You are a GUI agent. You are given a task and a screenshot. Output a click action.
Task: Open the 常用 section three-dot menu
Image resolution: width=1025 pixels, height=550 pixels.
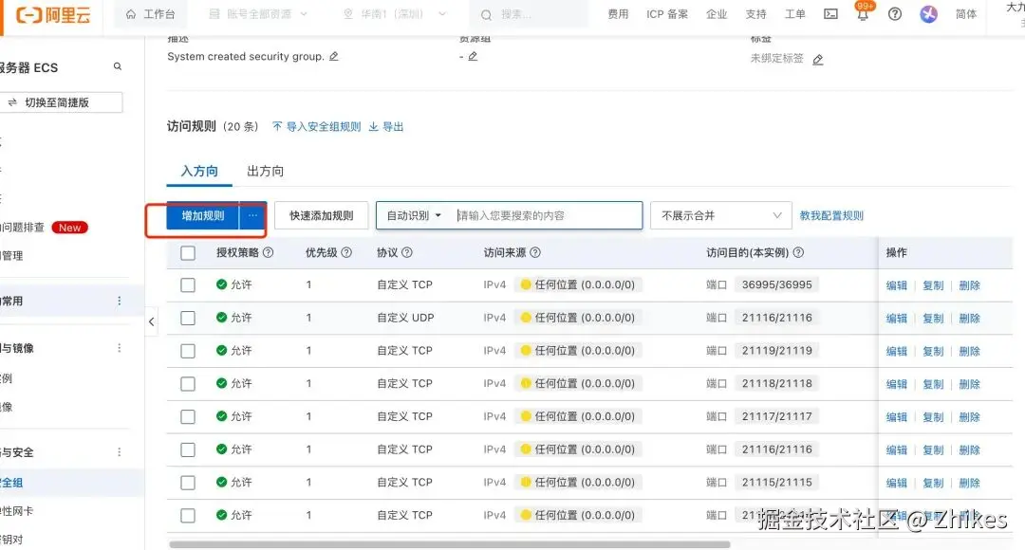pos(119,301)
